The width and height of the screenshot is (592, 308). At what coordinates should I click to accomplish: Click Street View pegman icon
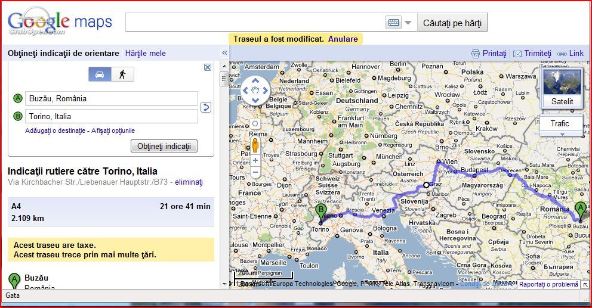point(255,145)
